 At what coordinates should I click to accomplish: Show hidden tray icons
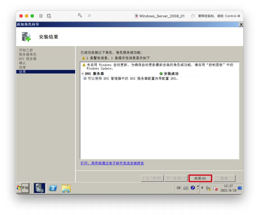tap(202, 188)
